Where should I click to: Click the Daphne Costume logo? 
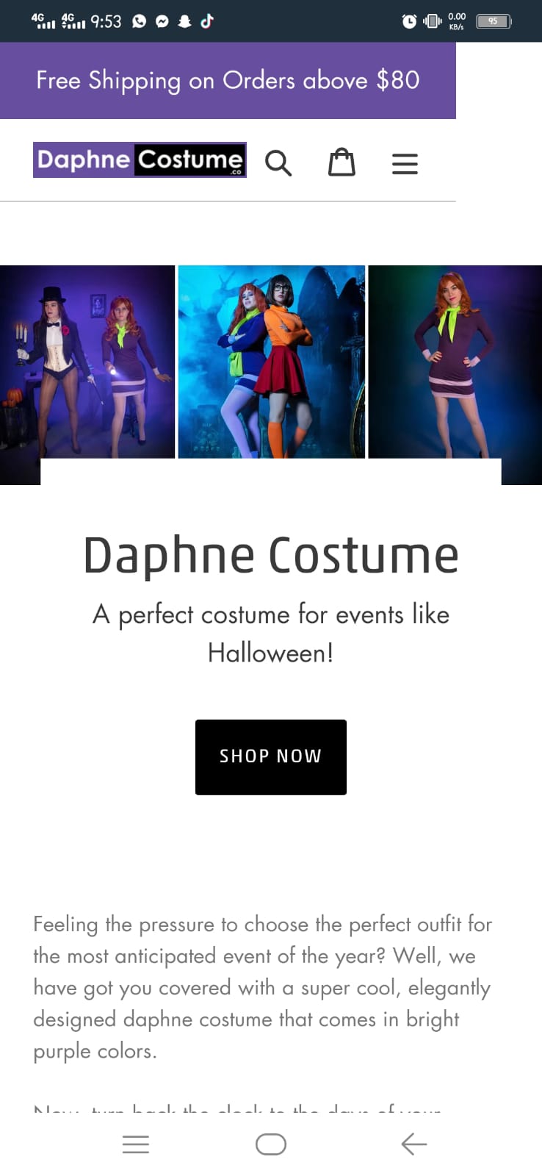(x=140, y=159)
